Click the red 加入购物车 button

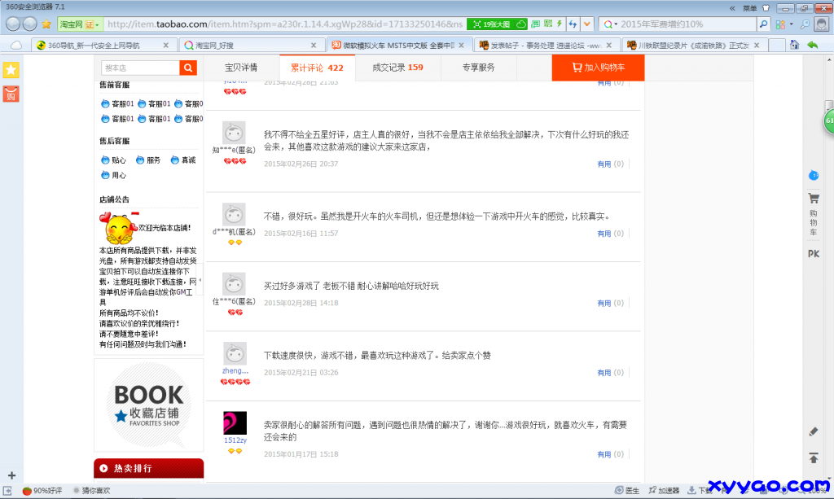click(599, 68)
